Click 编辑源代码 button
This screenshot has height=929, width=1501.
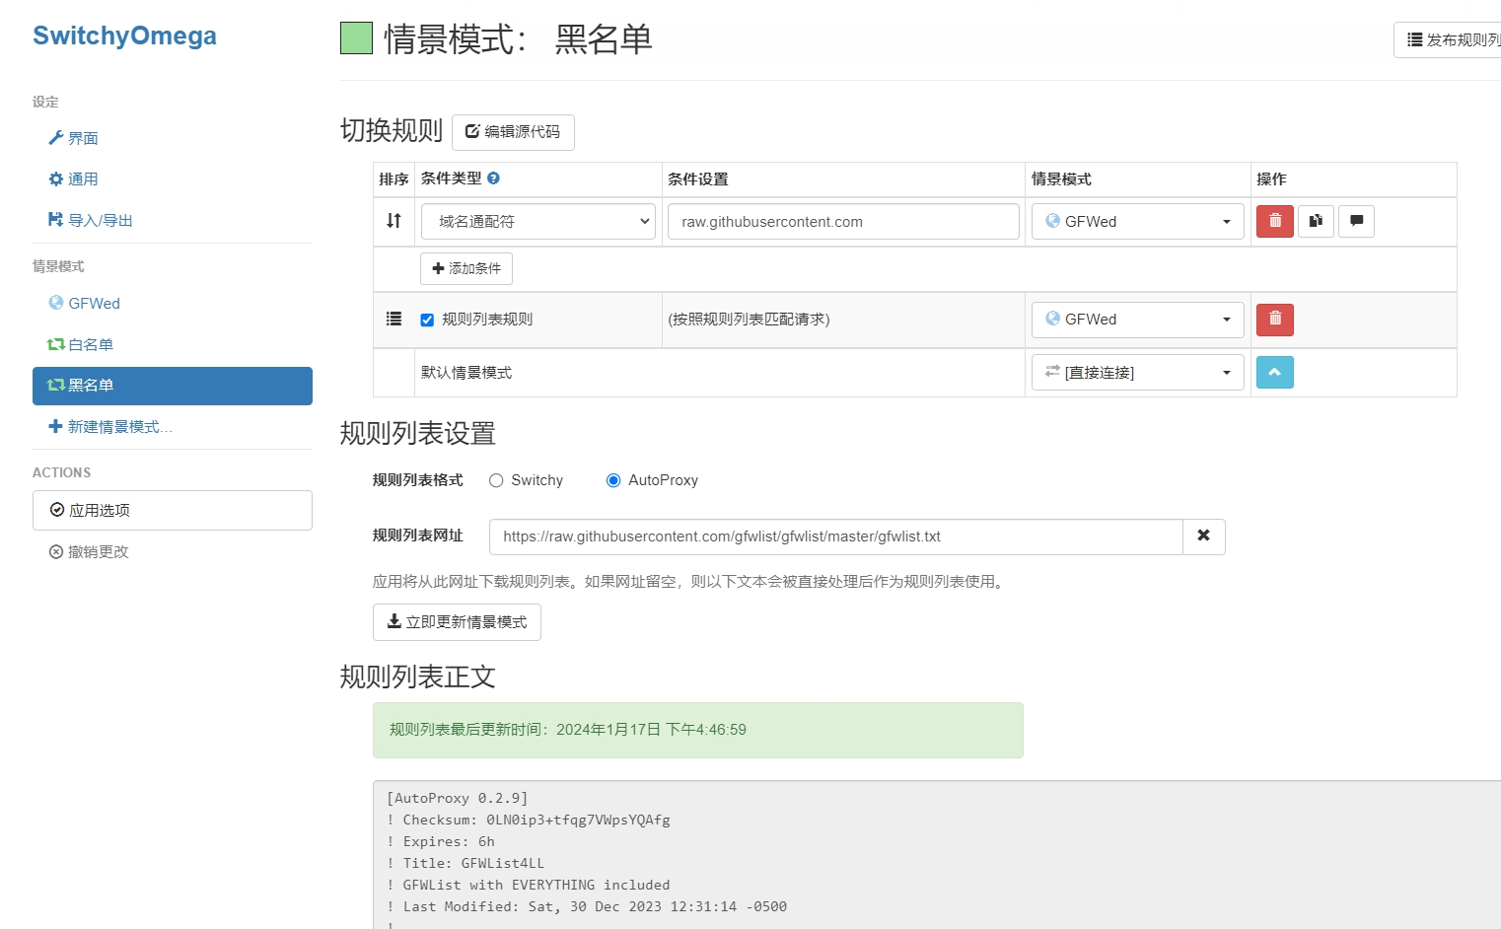tap(513, 132)
